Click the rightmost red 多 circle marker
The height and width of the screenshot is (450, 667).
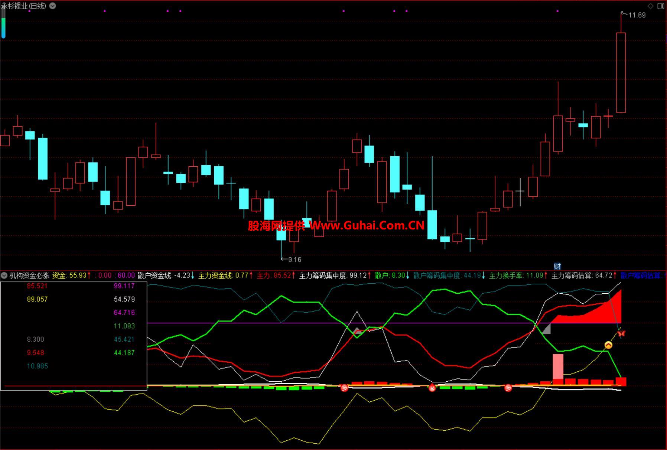(508, 388)
